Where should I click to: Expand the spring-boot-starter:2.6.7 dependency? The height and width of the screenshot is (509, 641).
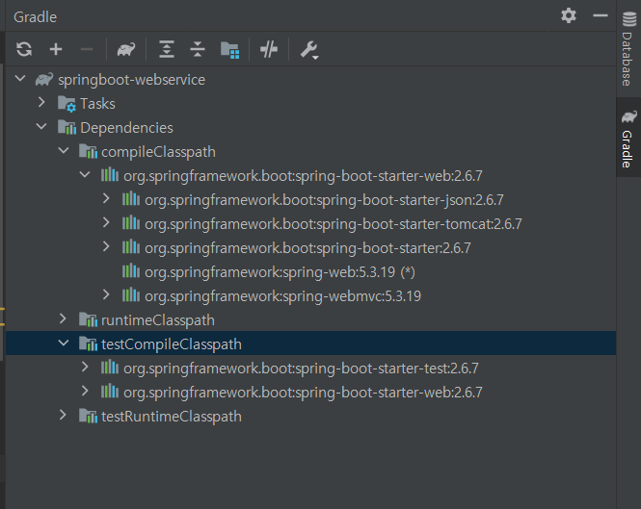pyautogui.click(x=106, y=246)
